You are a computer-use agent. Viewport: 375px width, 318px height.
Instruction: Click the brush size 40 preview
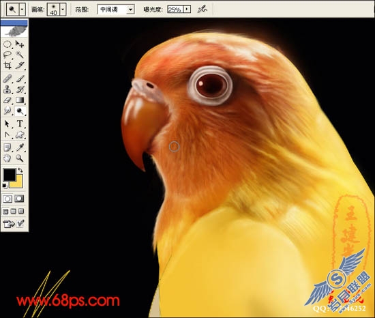coord(53,10)
